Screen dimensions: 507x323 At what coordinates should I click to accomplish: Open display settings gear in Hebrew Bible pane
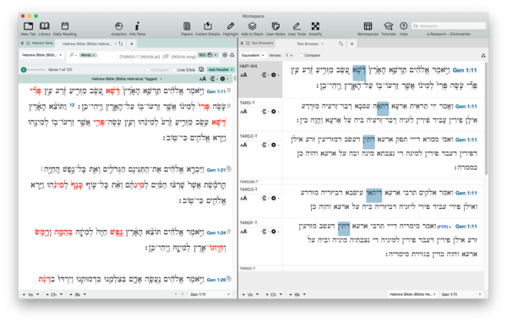pyautogui.click(x=222, y=79)
